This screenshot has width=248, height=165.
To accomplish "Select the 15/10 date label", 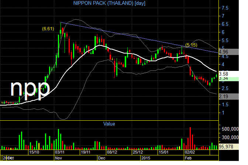I will [x=34, y=152].
